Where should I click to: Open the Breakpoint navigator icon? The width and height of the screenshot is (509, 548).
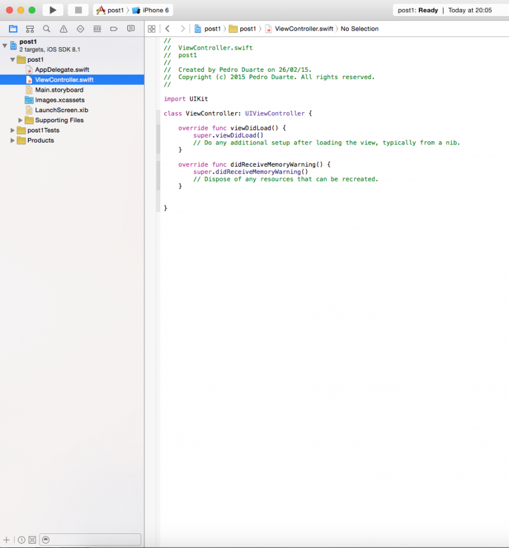[x=114, y=29]
